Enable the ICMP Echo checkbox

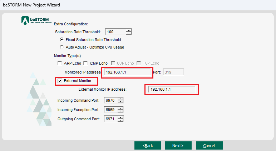(85, 63)
